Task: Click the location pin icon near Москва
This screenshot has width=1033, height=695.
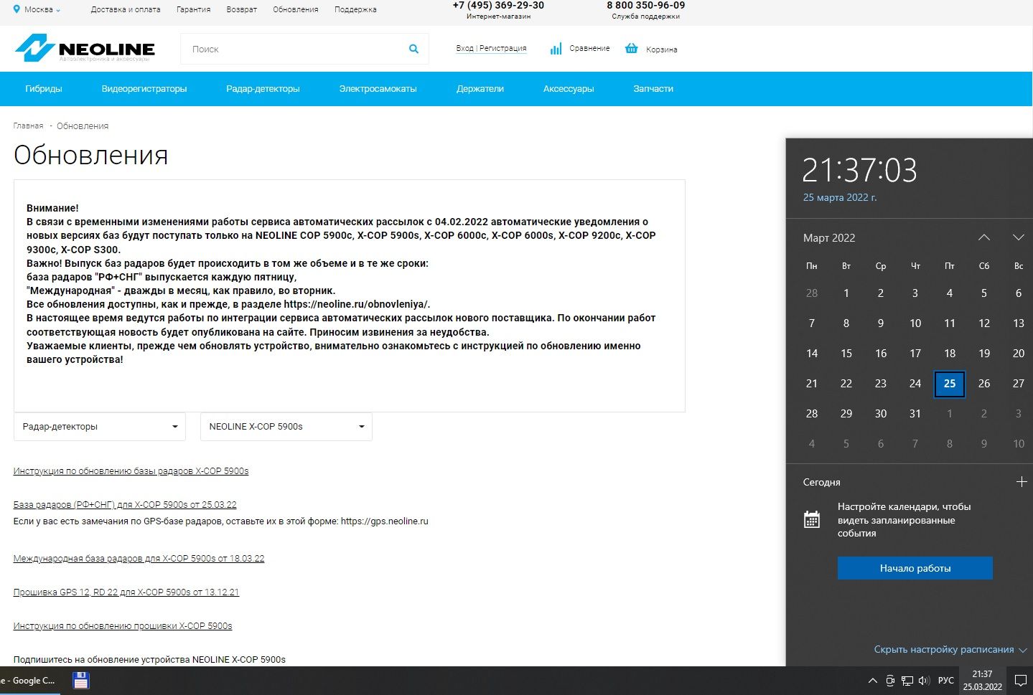Action: [17, 9]
